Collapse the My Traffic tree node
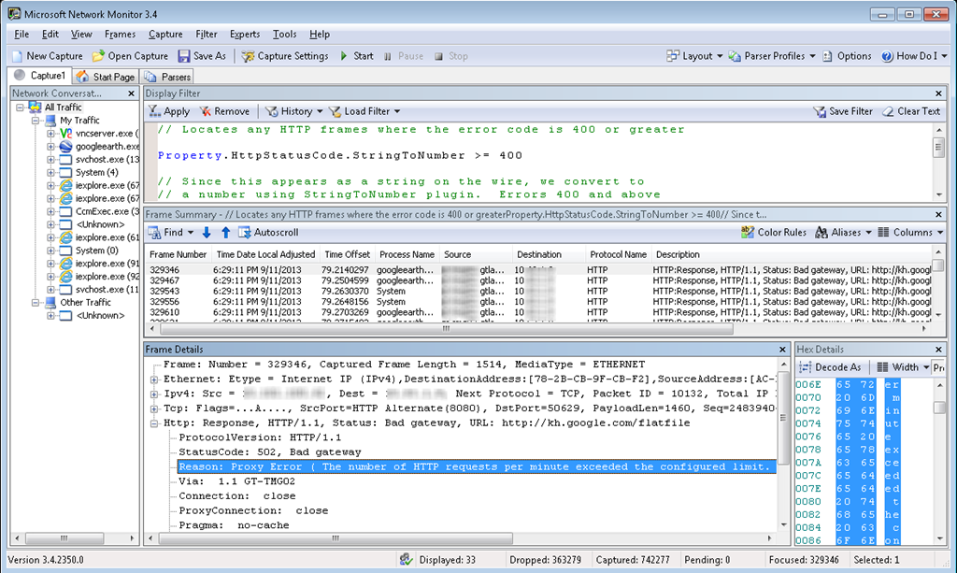This screenshot has height=573, width=957. [36, 121]
